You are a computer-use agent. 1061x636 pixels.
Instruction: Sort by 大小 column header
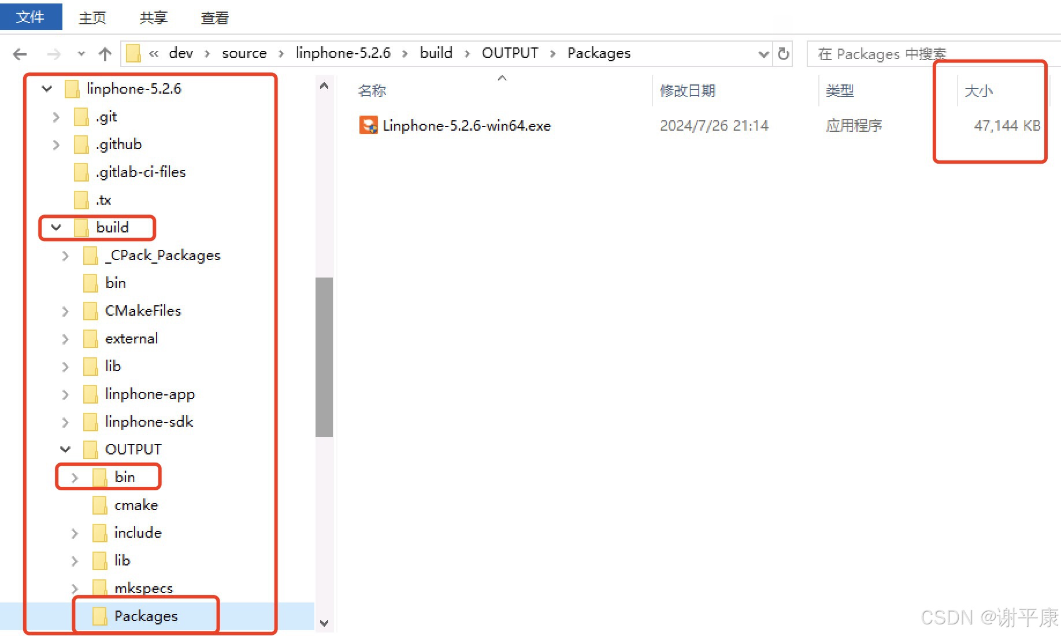[x=978, y=91]
